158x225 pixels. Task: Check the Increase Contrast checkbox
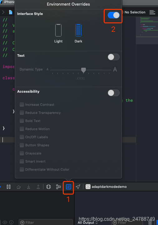(x=22, y=105)
